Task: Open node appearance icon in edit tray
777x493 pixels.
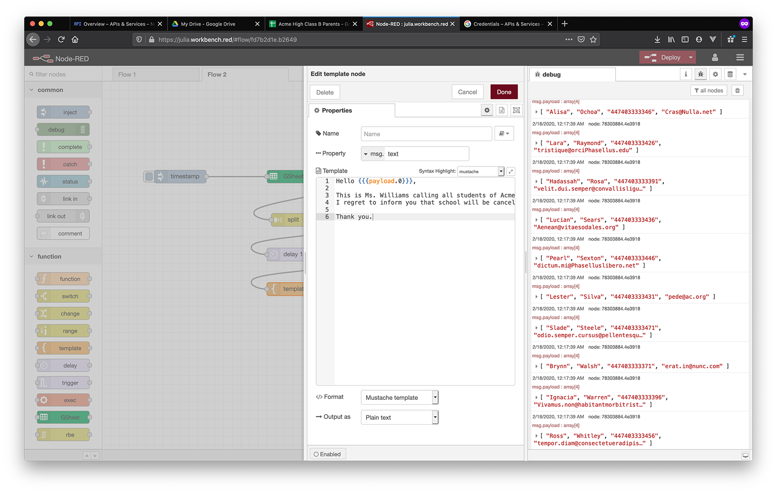Action: (x=516, y=110)
